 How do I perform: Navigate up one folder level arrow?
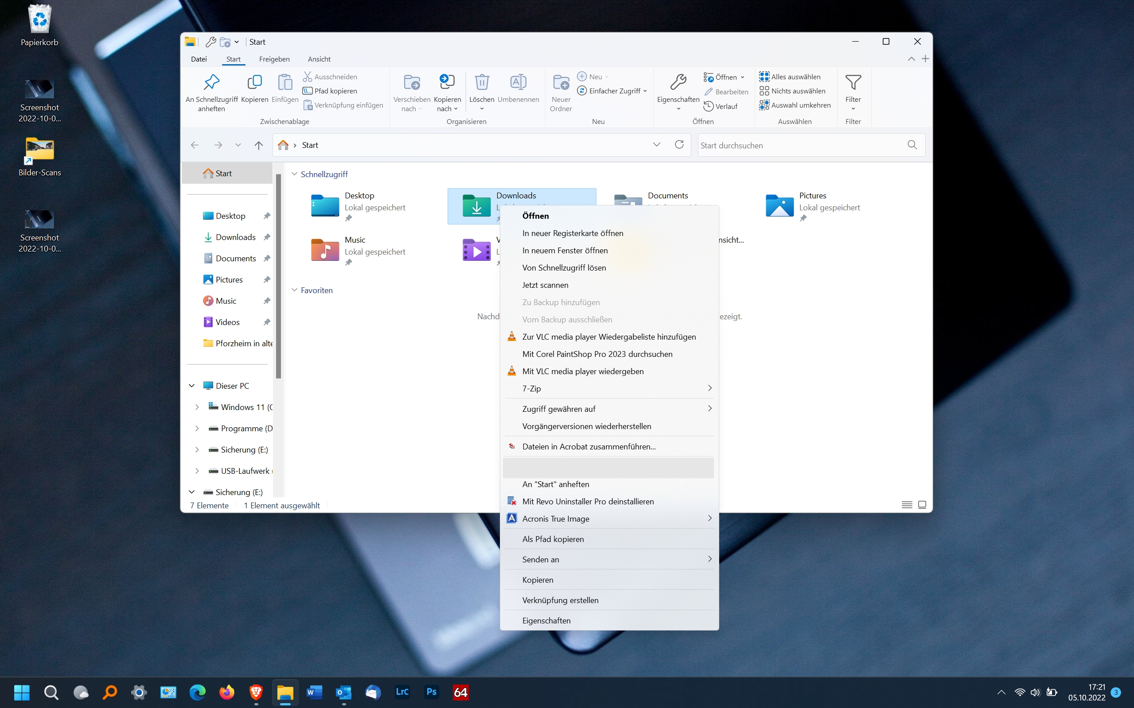259,145
